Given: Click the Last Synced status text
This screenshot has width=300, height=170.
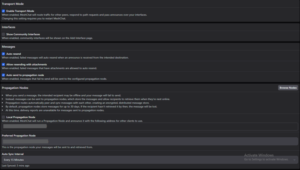Looking at the screenshot, I should [x=16, y=166].
